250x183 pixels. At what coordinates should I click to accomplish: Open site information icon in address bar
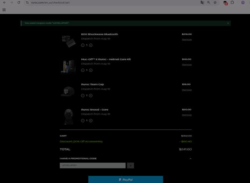27,3
